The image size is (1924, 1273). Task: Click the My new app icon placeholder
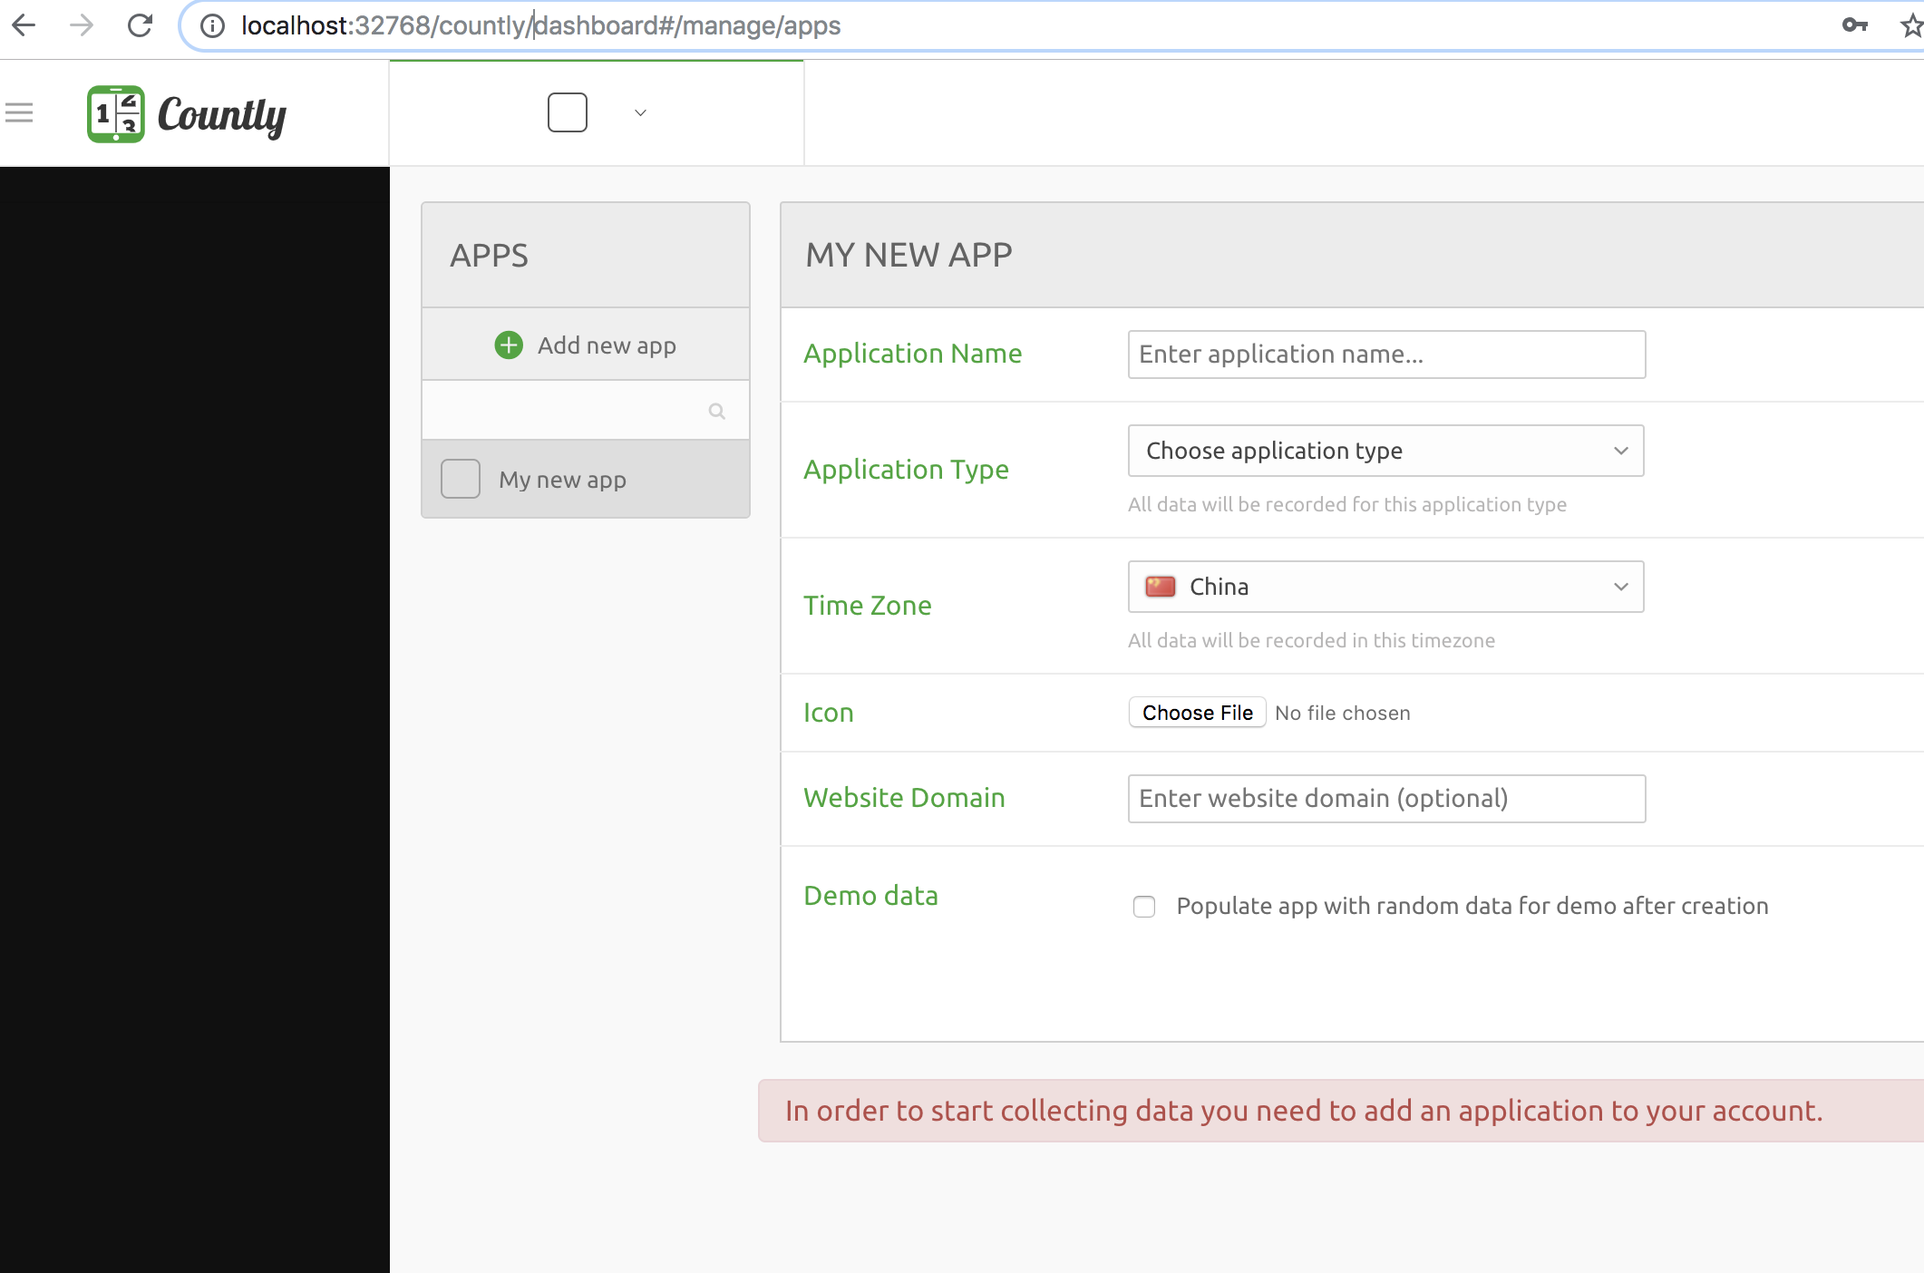coord(461,479)
